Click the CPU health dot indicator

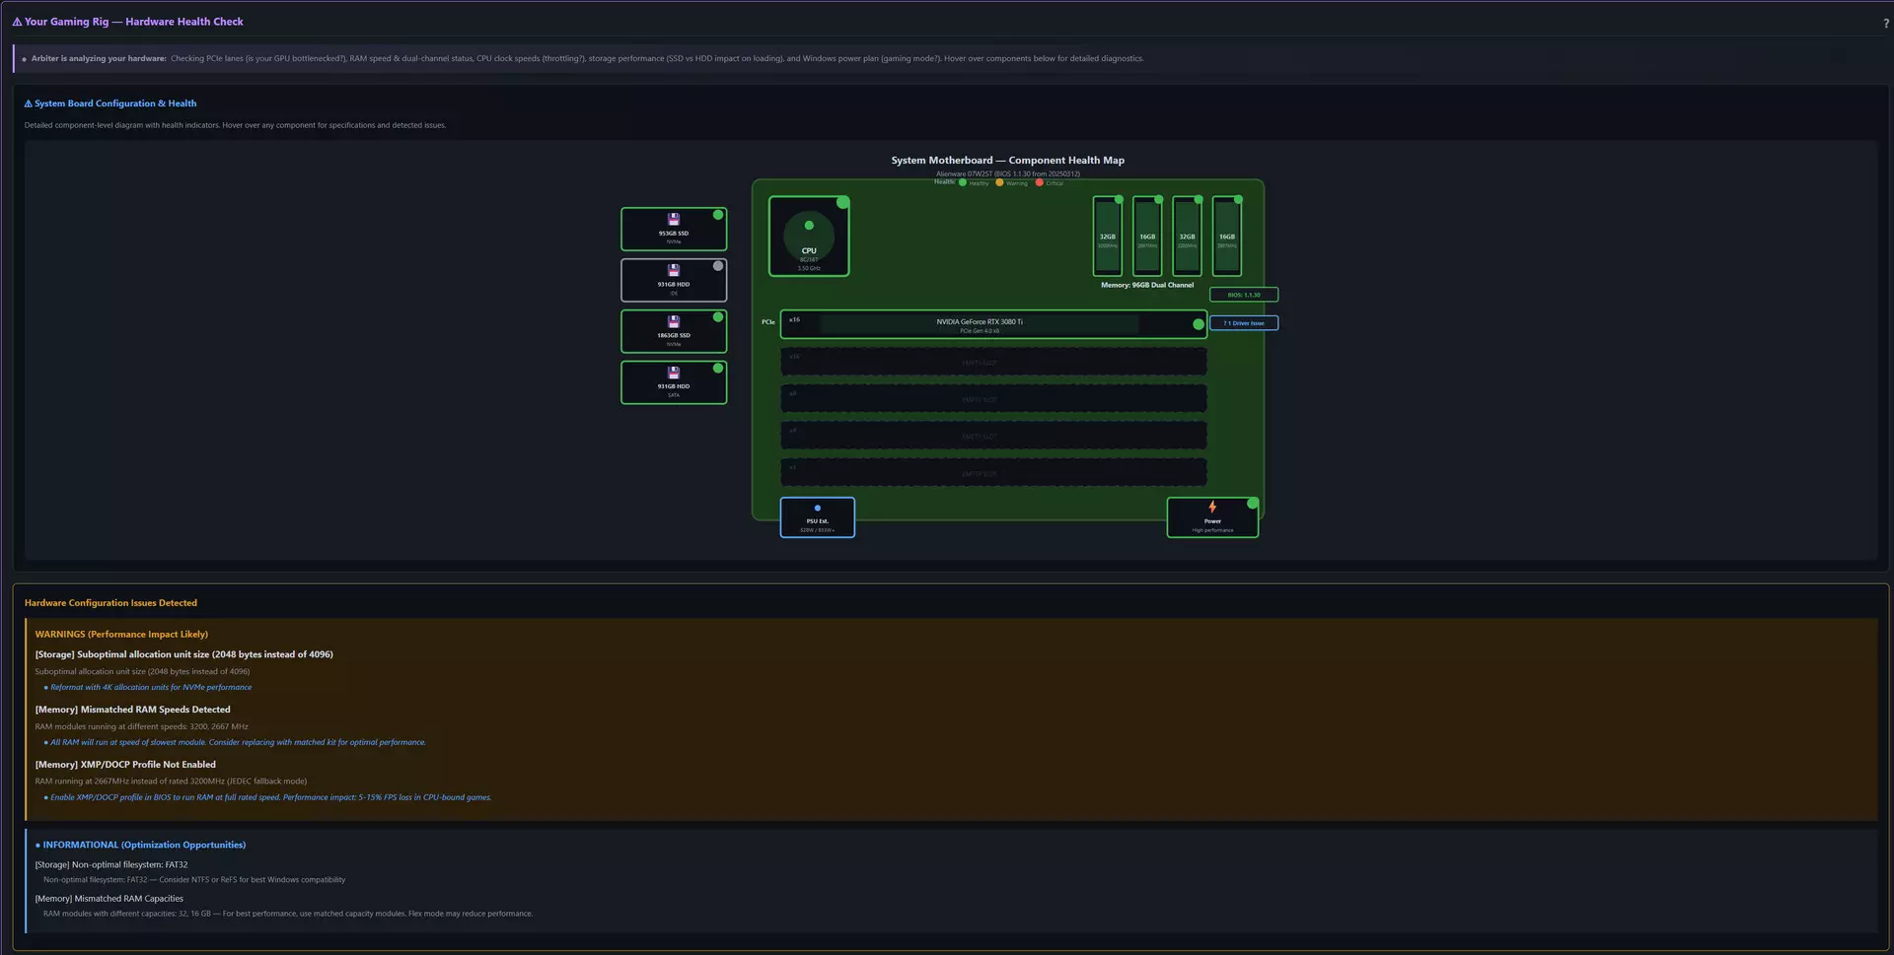pos(842,202)
